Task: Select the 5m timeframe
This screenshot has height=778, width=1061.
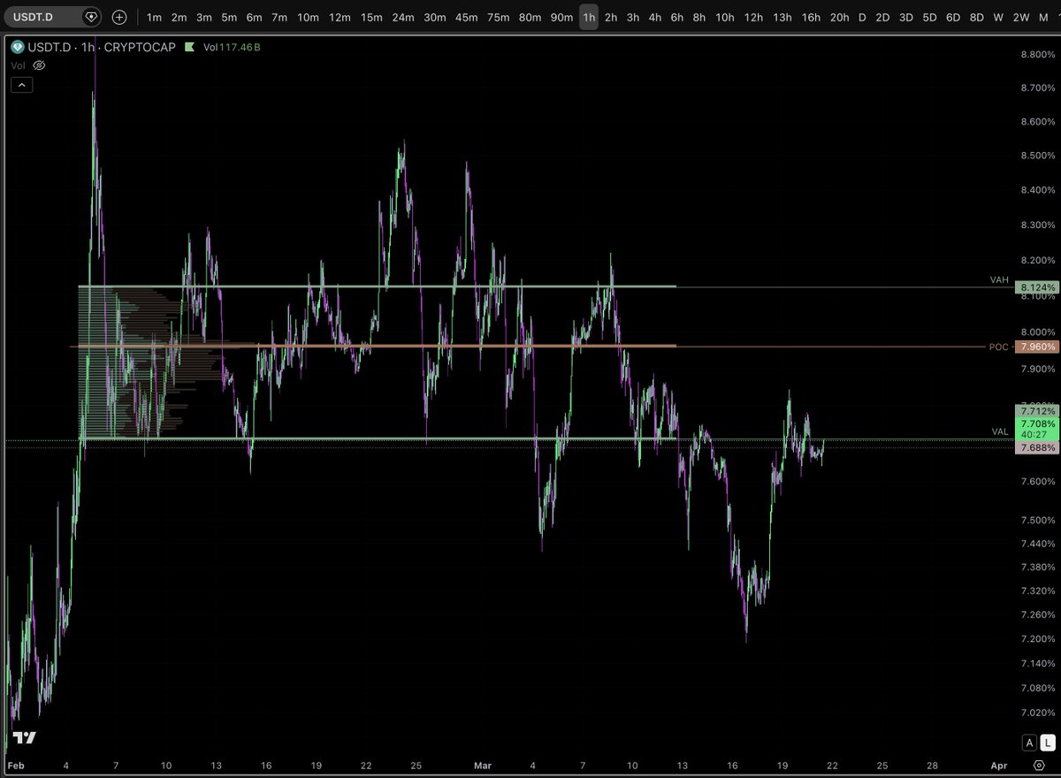Action: [x=229, y=18]
